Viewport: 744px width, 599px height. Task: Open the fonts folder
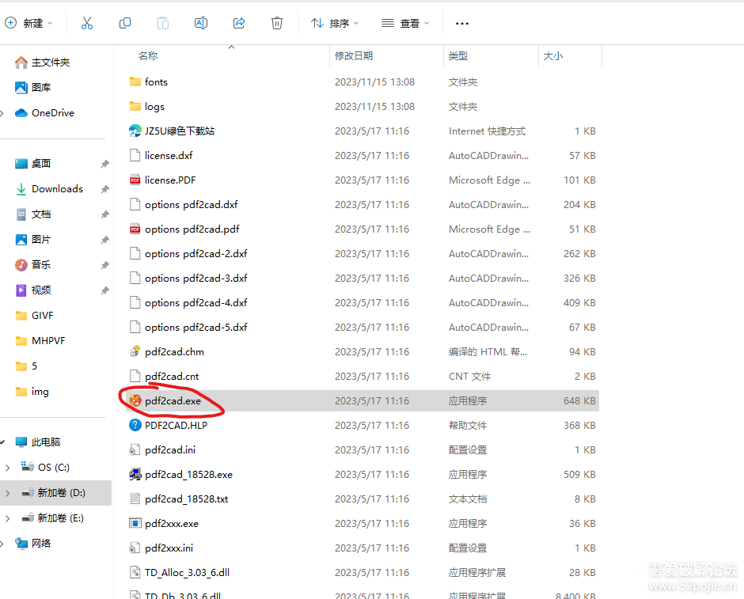pyautogui.click(x=156, y=82)
